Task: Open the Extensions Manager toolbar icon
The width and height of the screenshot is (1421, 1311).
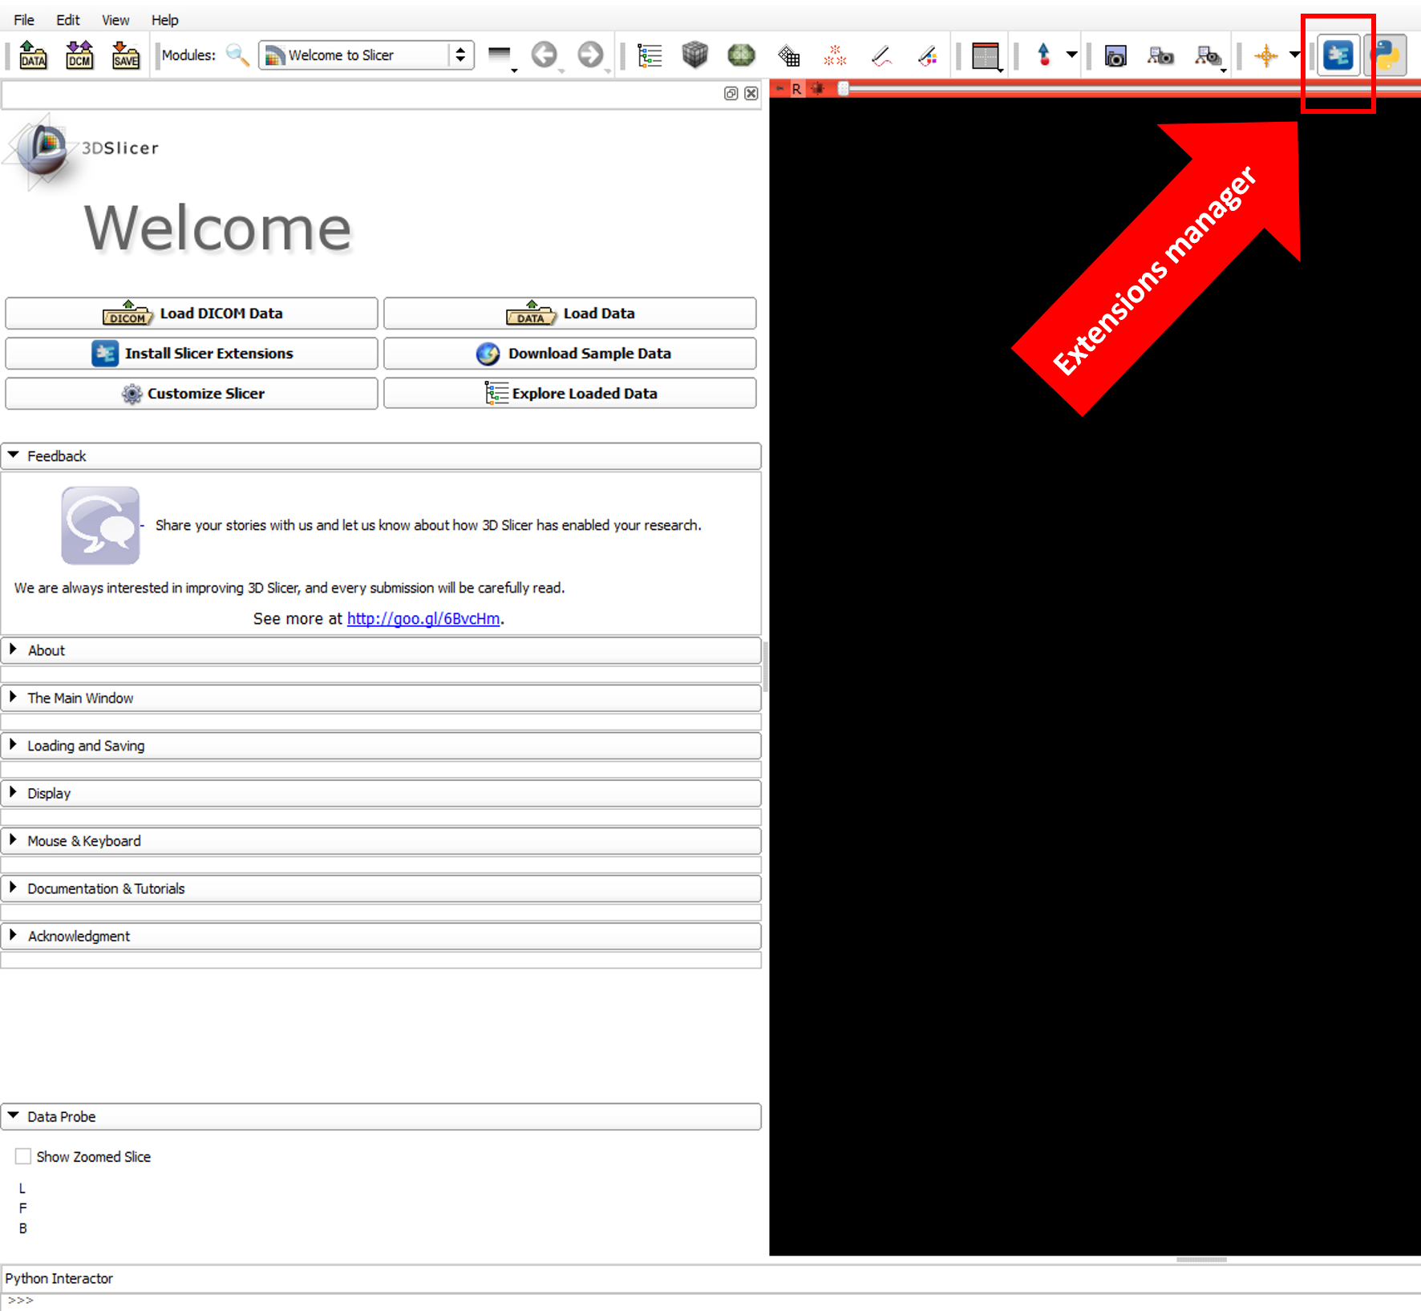Action: [1338, 55]
